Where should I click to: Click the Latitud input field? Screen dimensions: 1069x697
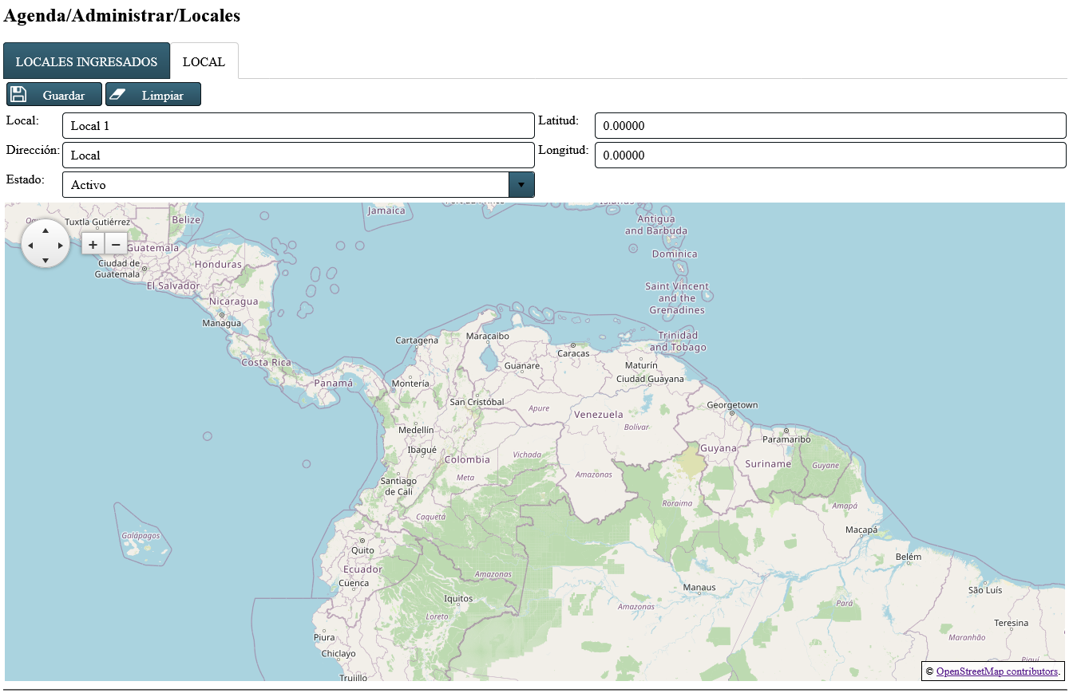tap(830, 125)
